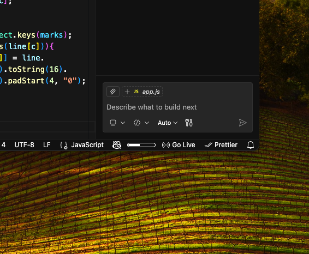Click UTF-8 encoding in status bar
Viewport: 309px width, 254px height.
click(24, 145)
